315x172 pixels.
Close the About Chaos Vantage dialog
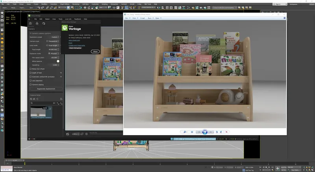(x=95, y=51)
